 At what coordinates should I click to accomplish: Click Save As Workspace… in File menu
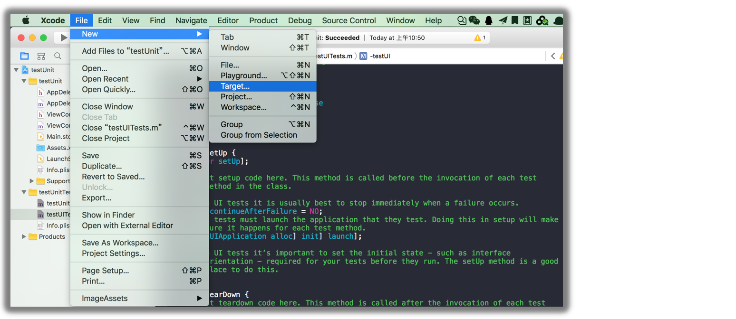click(x=120, y=243)
